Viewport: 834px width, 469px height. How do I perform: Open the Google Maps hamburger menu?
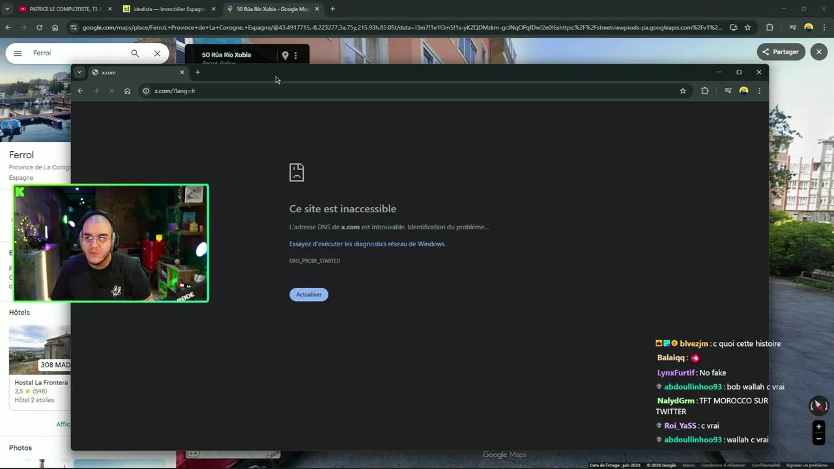pos(18,53)
